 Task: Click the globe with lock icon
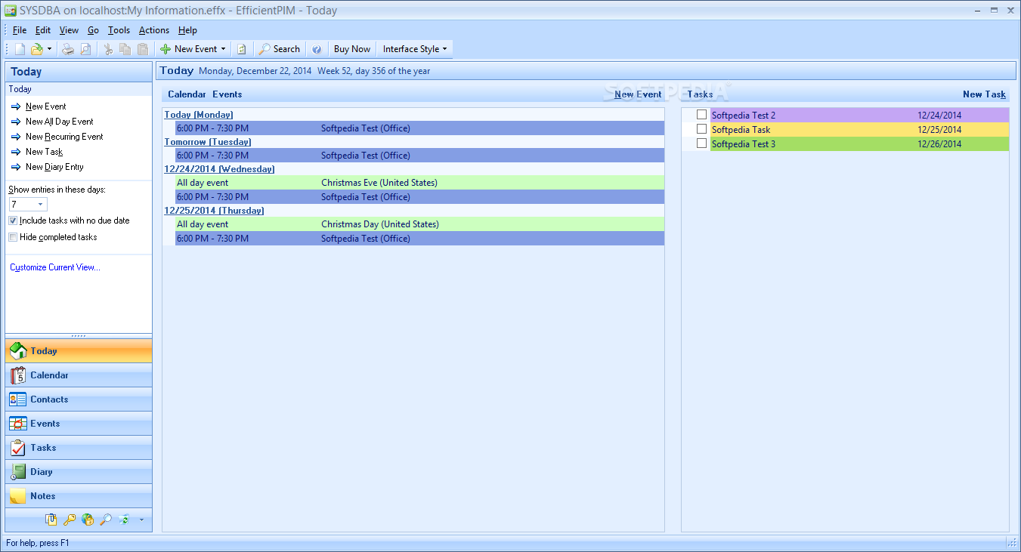(x=88, y=520)
